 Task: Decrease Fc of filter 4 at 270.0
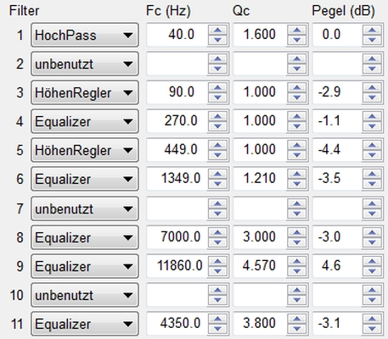(217, 126)
